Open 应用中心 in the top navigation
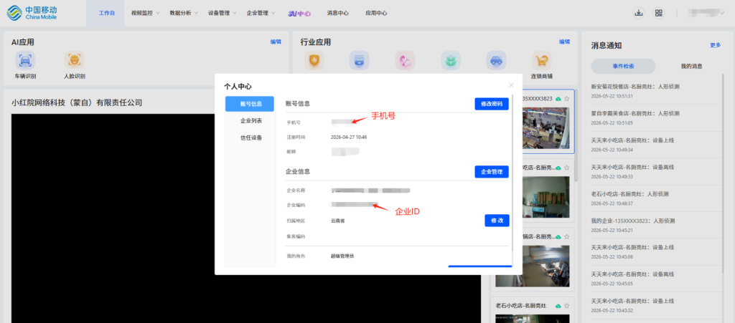 tap(376, 13)
